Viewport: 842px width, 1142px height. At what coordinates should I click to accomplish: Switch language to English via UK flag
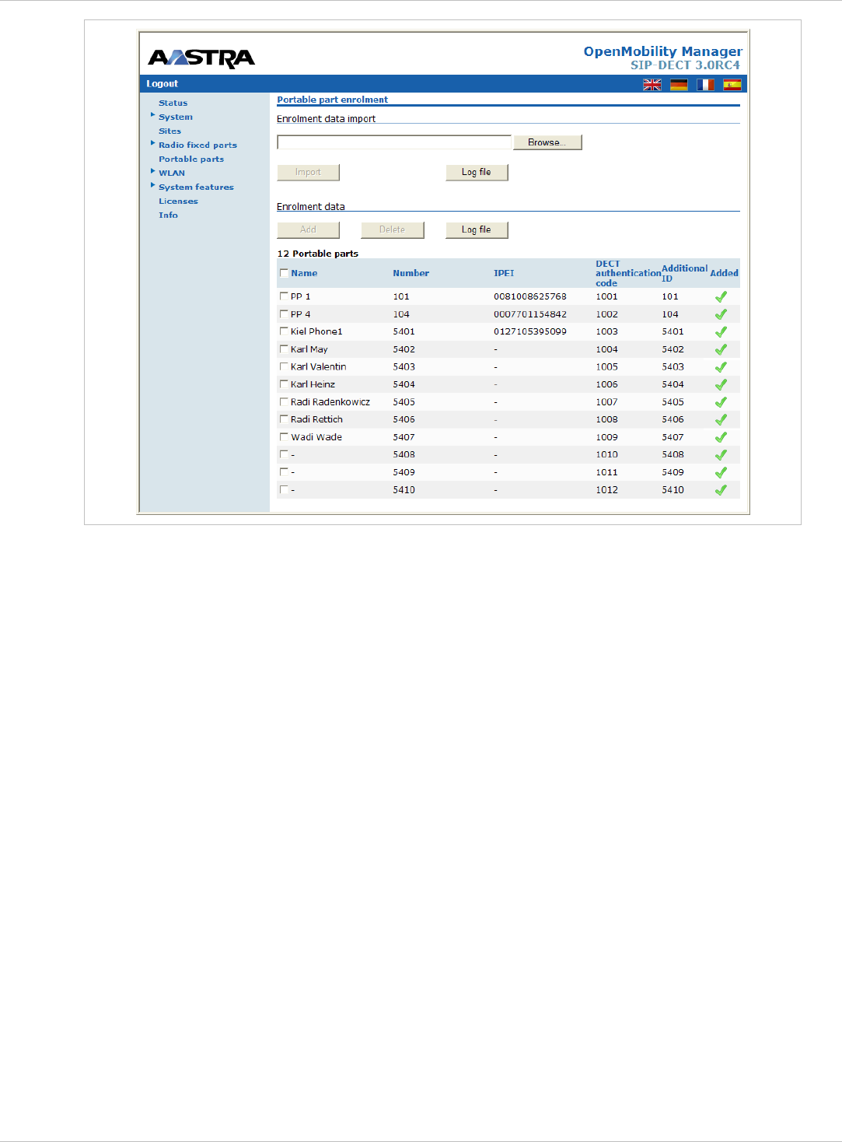pos(652,85)
